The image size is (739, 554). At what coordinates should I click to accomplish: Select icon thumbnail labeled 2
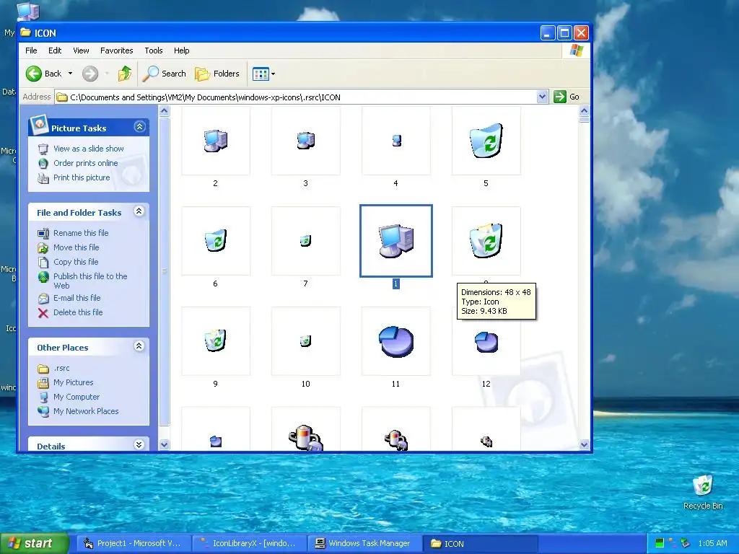pyautogui.click(x=216, y=141)
